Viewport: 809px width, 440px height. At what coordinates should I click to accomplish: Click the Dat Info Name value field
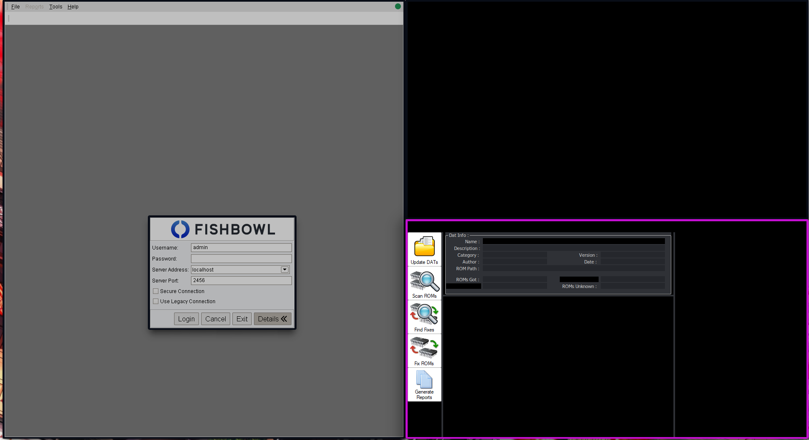[x=574, y=242]
